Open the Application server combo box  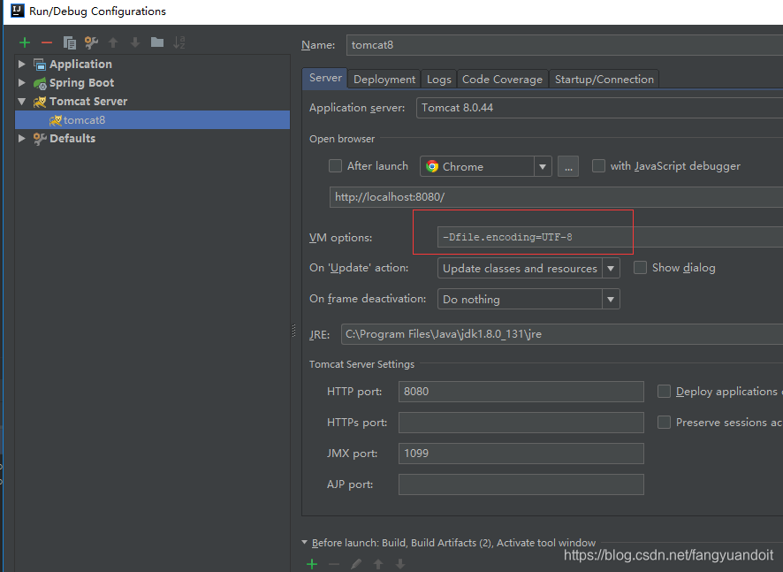599,108
